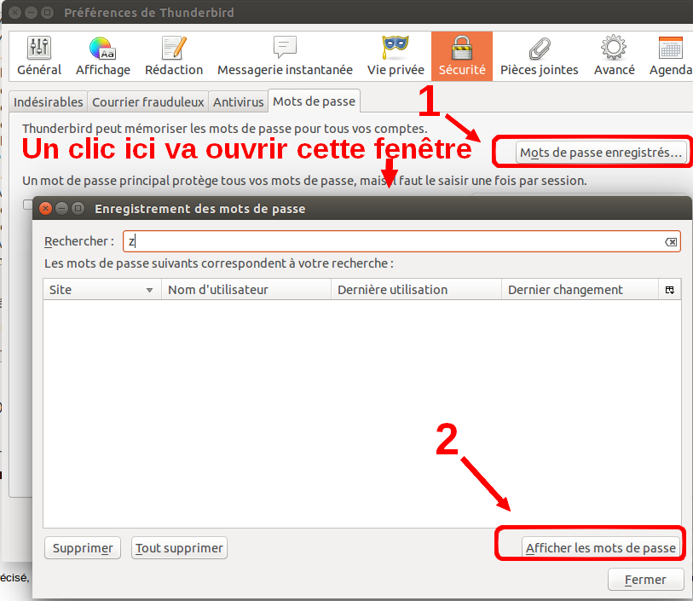The width and height of the screenshot is (693, 601).
Task: Select the Messagerie instantanée icon
Action: (285, 56)
